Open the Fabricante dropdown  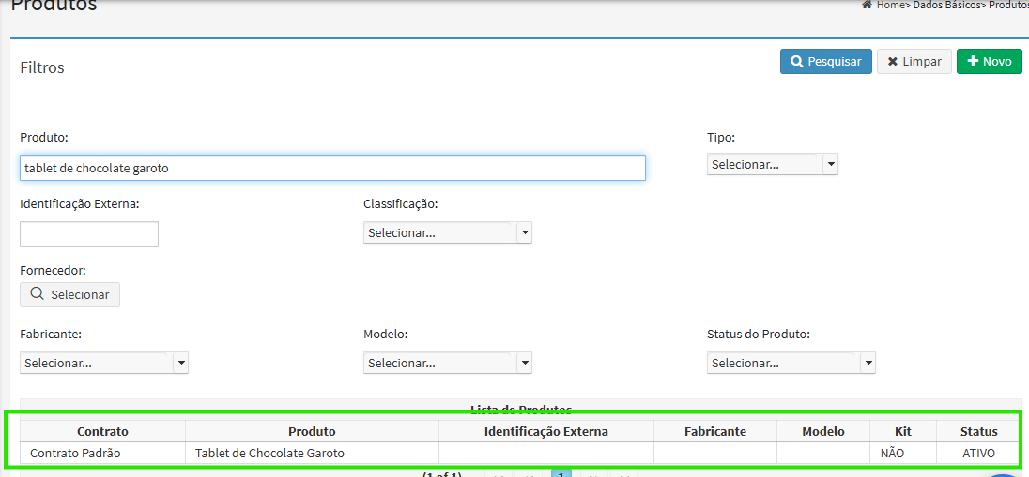pos(104,363)
